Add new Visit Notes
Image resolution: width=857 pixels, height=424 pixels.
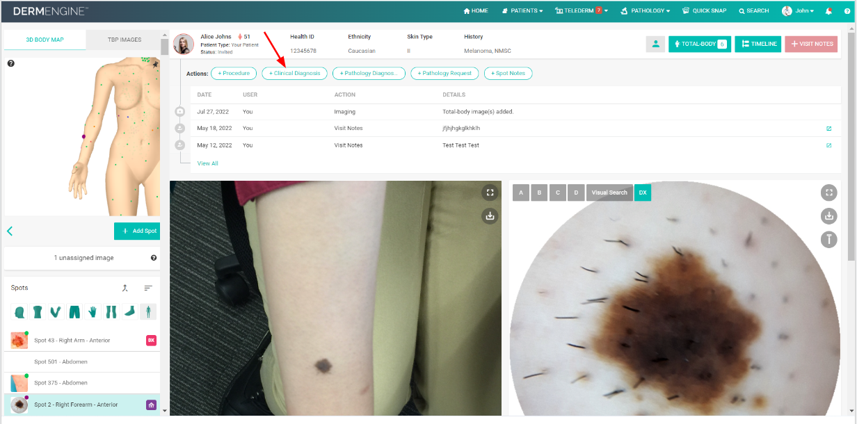811,44
